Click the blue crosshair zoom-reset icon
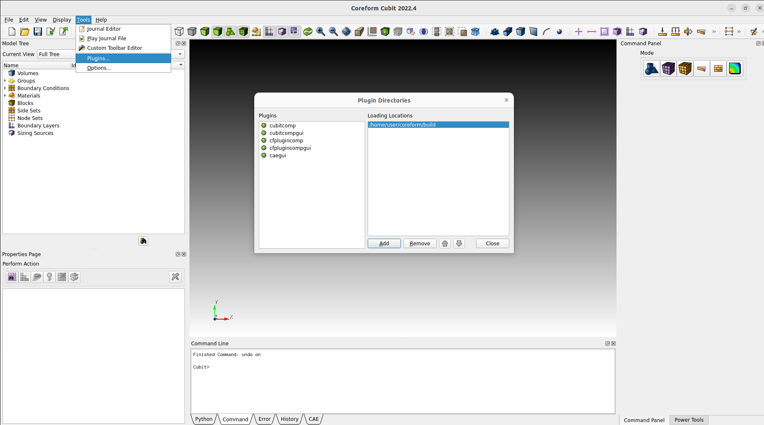The height and width of the screenshot is (425, 764). point(346,32)
